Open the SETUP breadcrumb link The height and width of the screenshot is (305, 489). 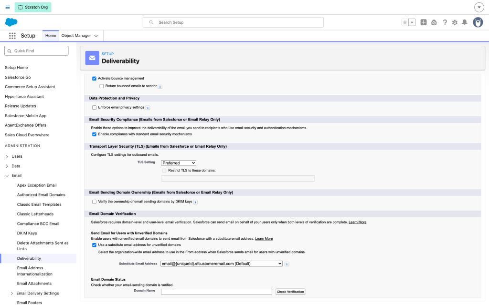point(107,54)
